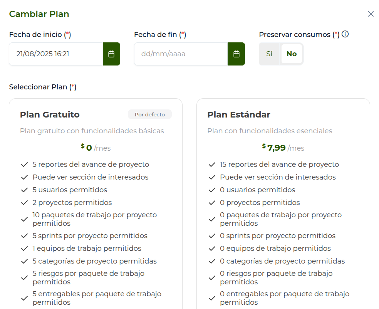
Task: Select the Plan Estándar card
Action: (283, 114)
